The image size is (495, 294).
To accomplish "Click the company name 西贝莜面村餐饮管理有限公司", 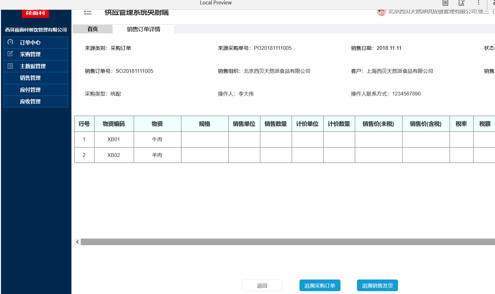I will [x=36, y=30].
